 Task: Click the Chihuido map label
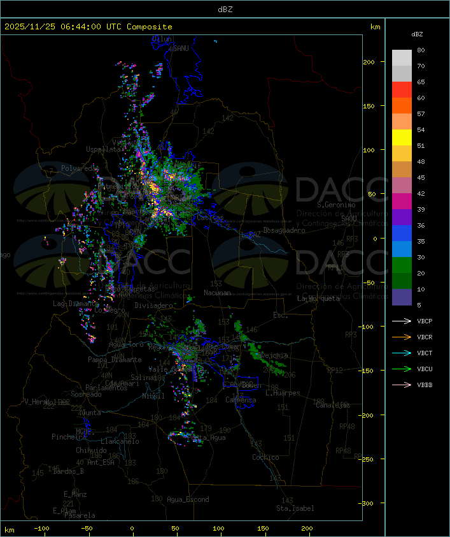(x=91, y=450)
